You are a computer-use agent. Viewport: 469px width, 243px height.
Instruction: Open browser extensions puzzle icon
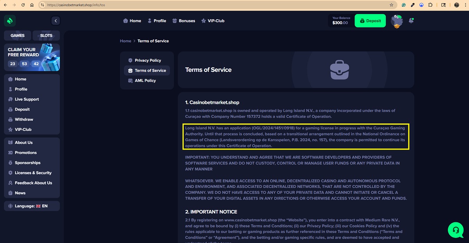point(430,5)
